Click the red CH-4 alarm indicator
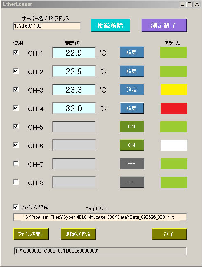202x267 pixels. coord(174,108)
